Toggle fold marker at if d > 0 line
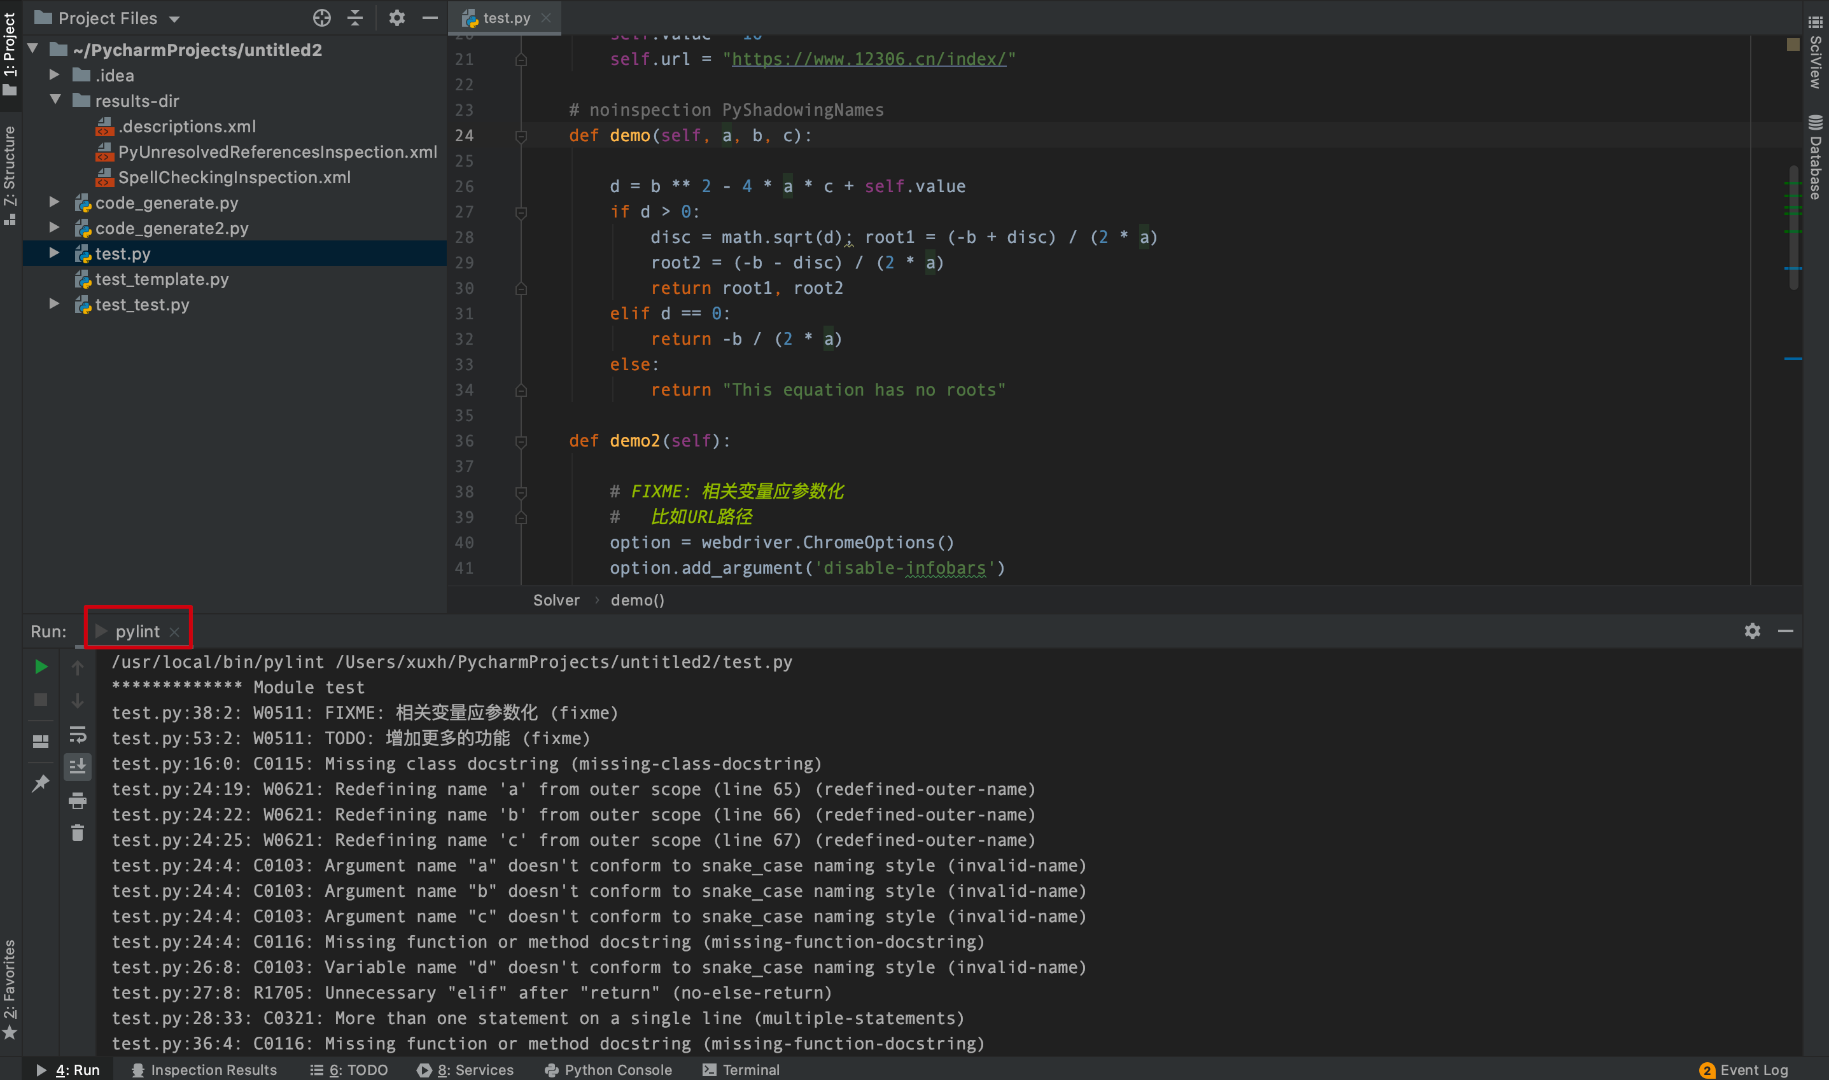 click(521, 212)
